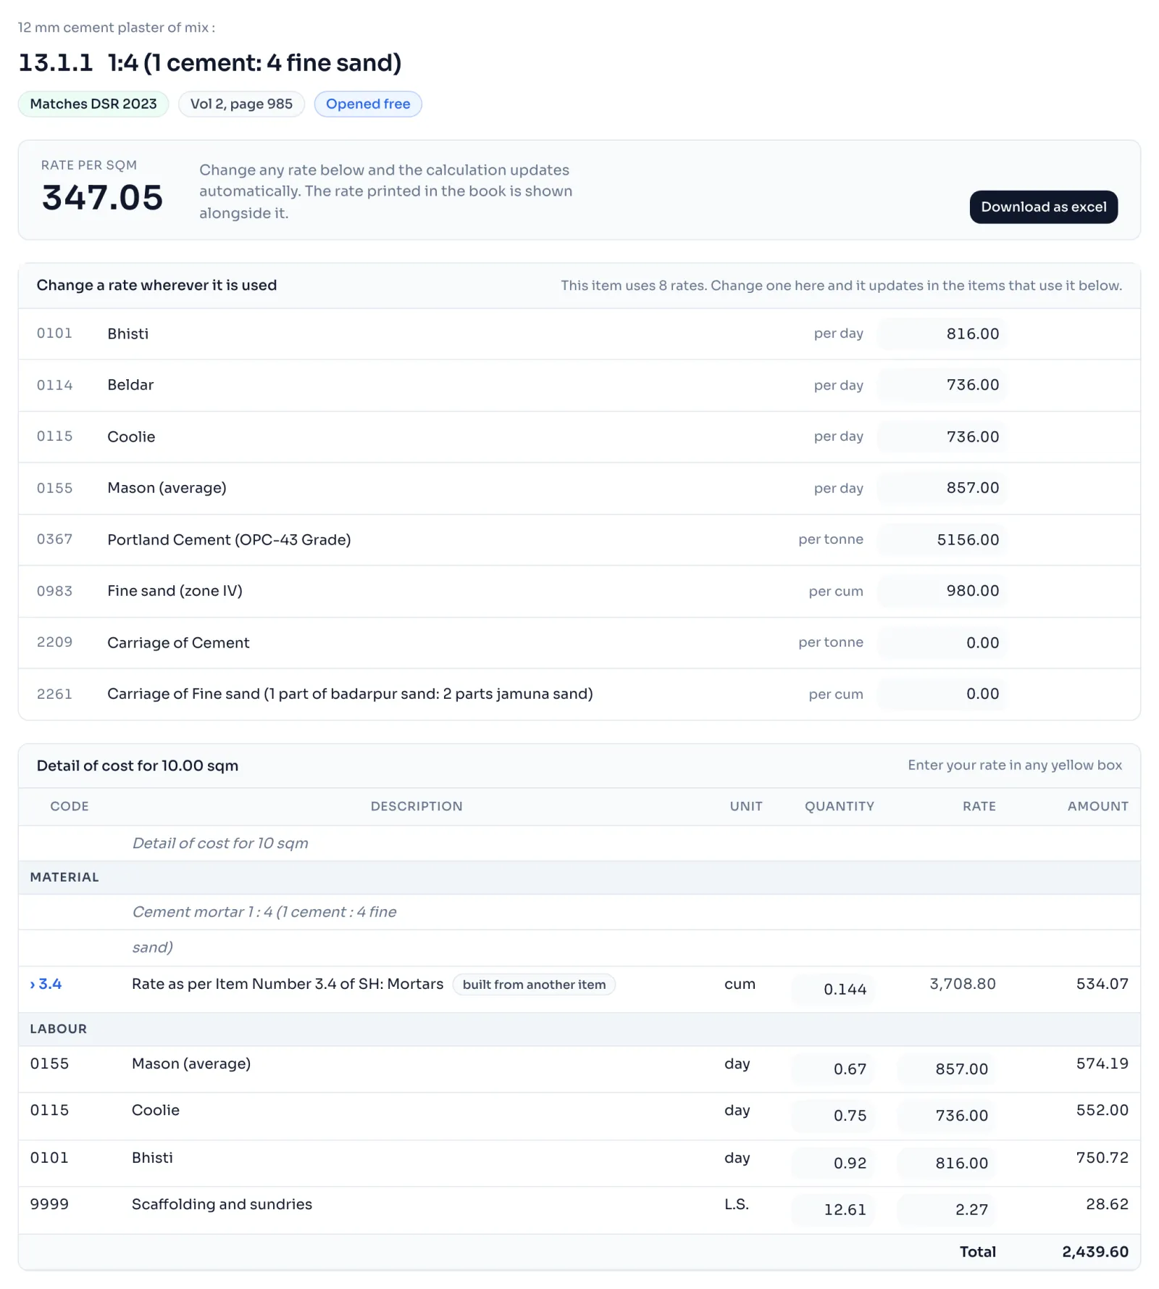Click the Opened free badge

point(368,104)
